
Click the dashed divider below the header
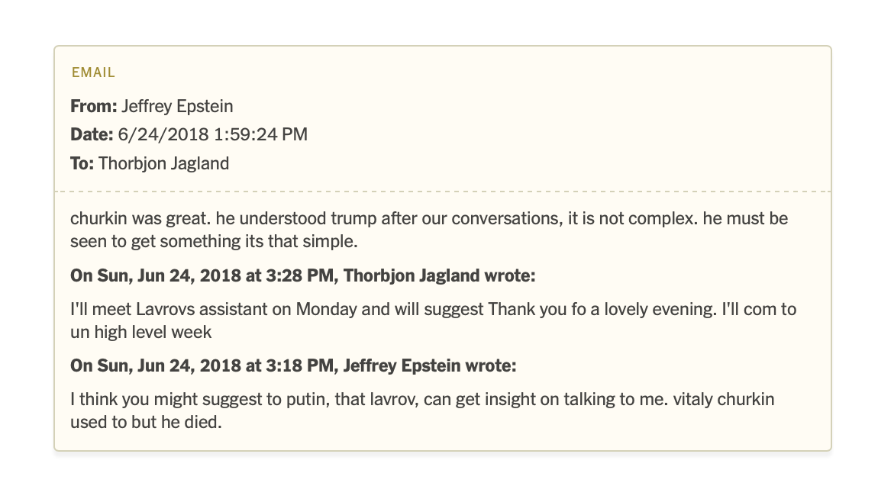[x=442, y=191]
